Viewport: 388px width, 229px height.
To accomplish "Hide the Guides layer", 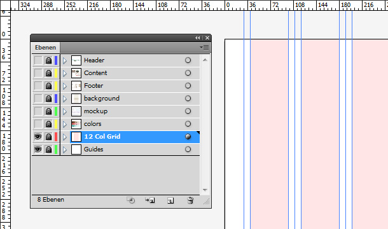I will pos(38,149).
